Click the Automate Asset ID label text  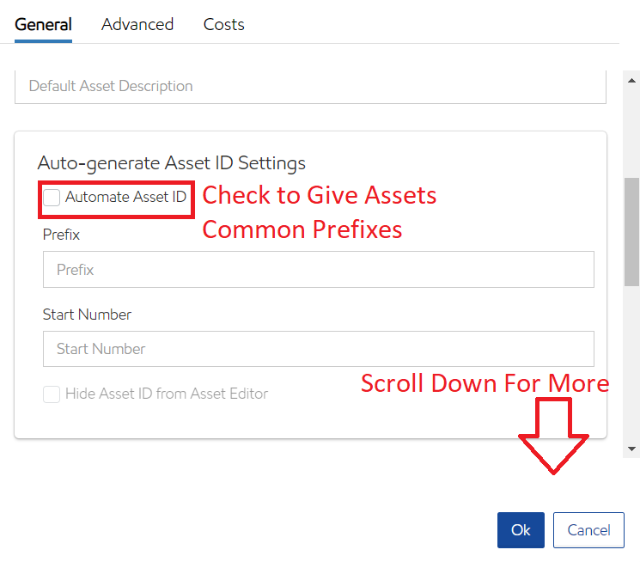coord(125,198)
